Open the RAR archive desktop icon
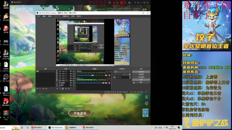The height and width of the screenshot is (130, 232). click(x=6, y=115)
